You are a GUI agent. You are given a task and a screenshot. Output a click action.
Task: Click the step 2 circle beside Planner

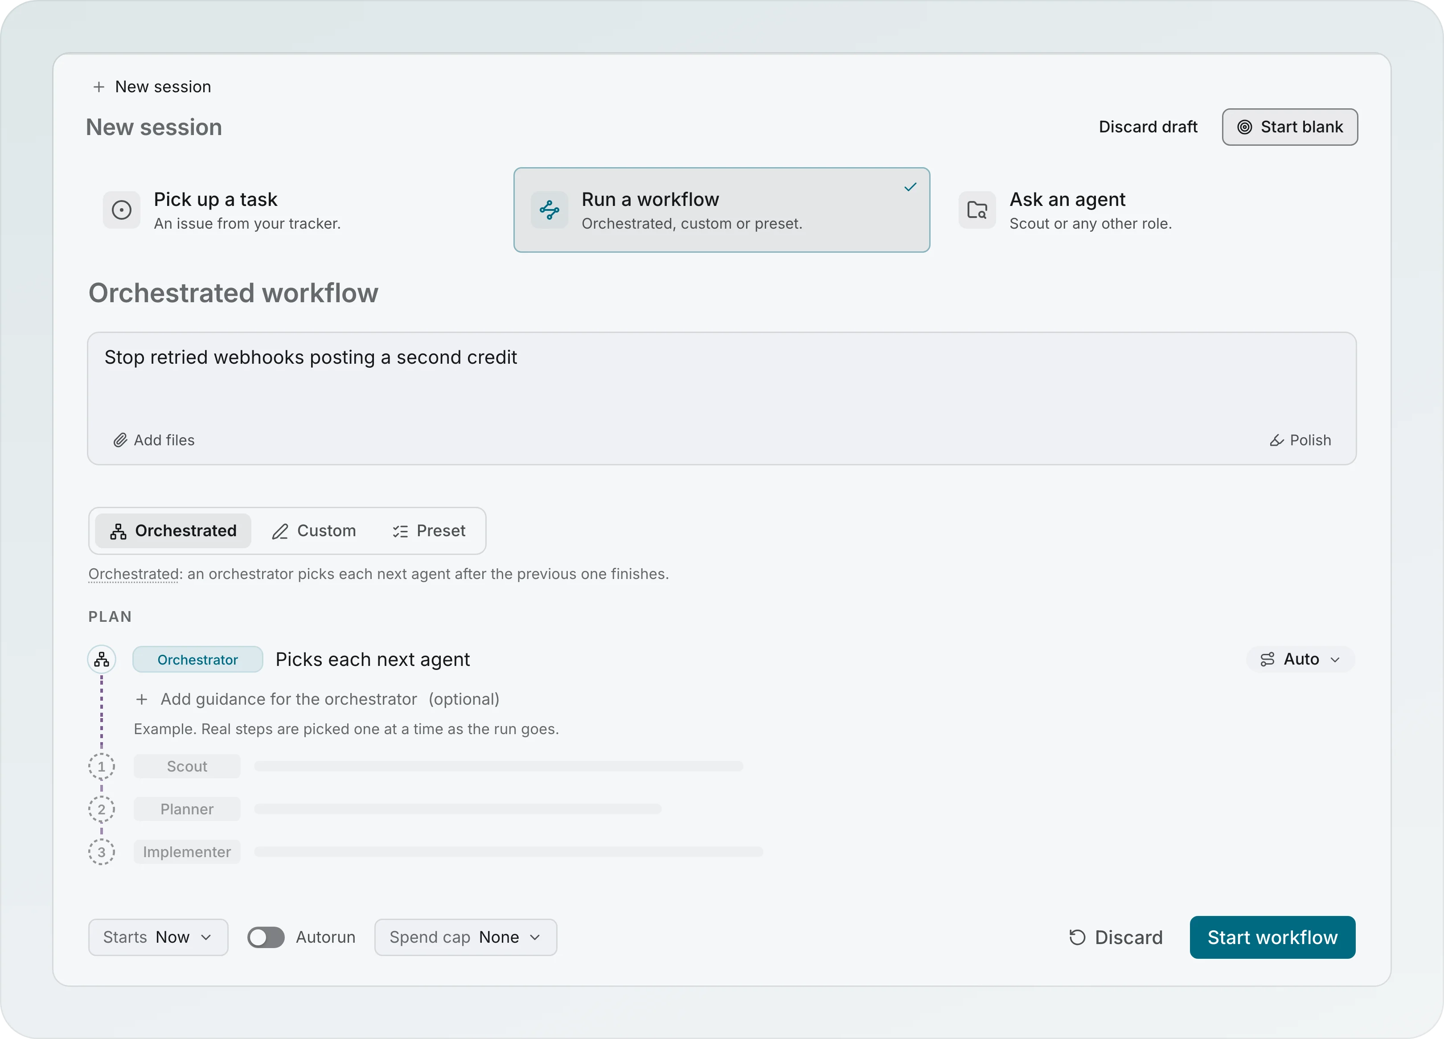(x=101, y=809)
